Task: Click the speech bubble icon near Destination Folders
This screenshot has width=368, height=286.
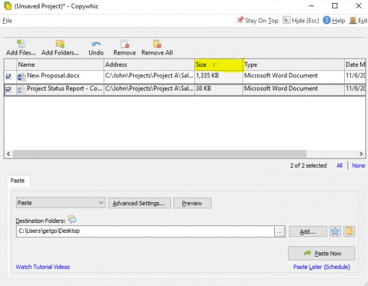Action: coord(72,219)
